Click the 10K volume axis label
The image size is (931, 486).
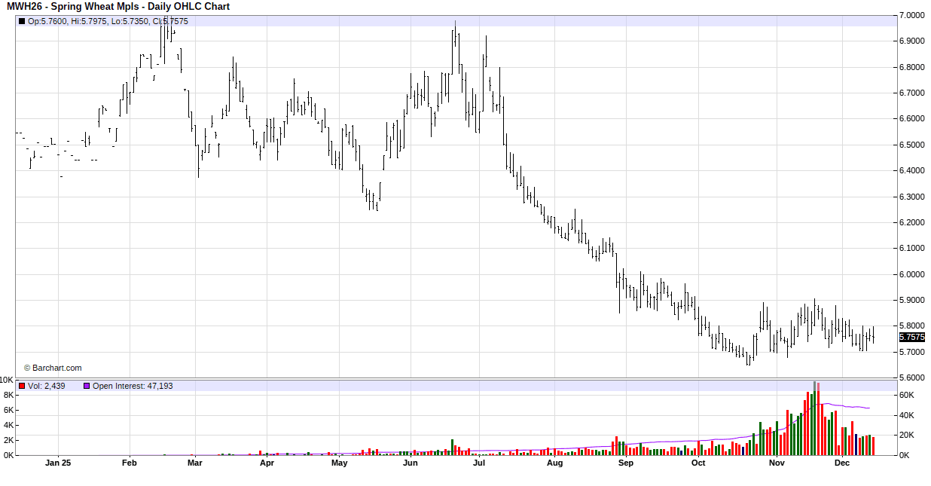[x=6, y=380]
